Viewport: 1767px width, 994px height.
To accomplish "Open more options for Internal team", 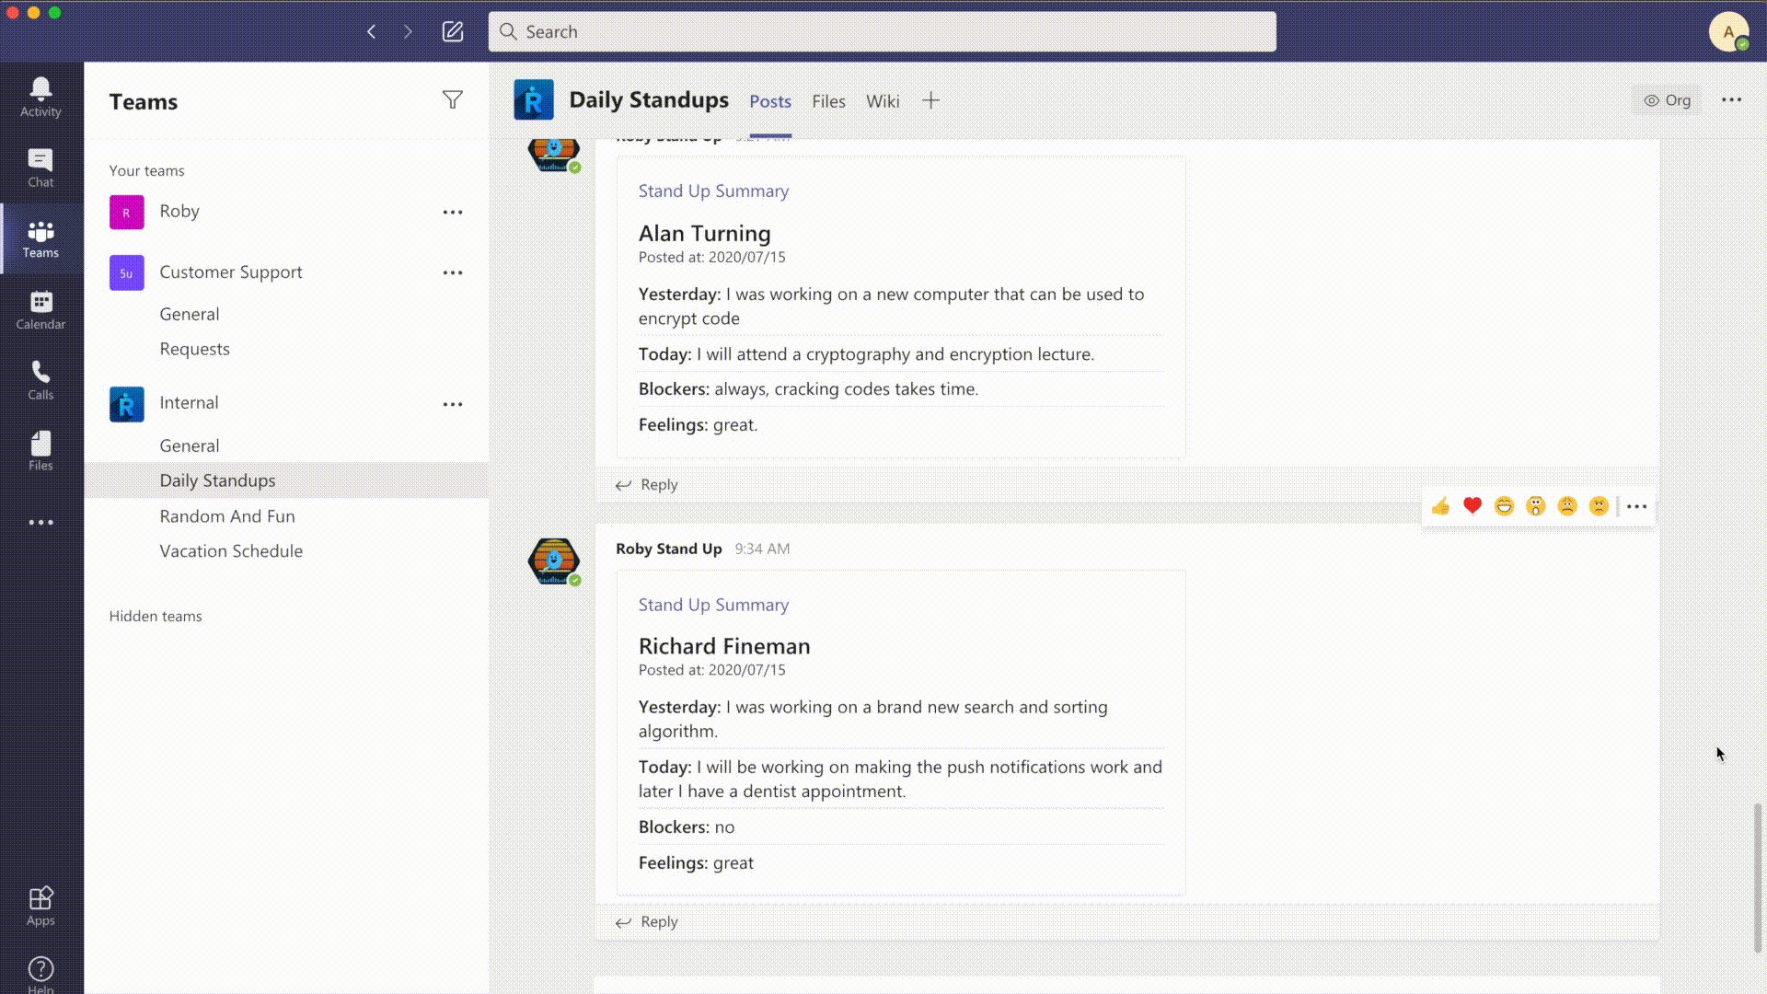I will pos(453,404).
